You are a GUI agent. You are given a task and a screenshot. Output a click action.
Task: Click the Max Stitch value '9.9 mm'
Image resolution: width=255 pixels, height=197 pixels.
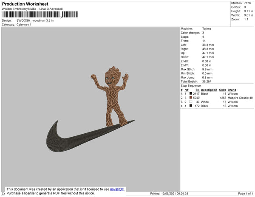click(x=207, y=69)
